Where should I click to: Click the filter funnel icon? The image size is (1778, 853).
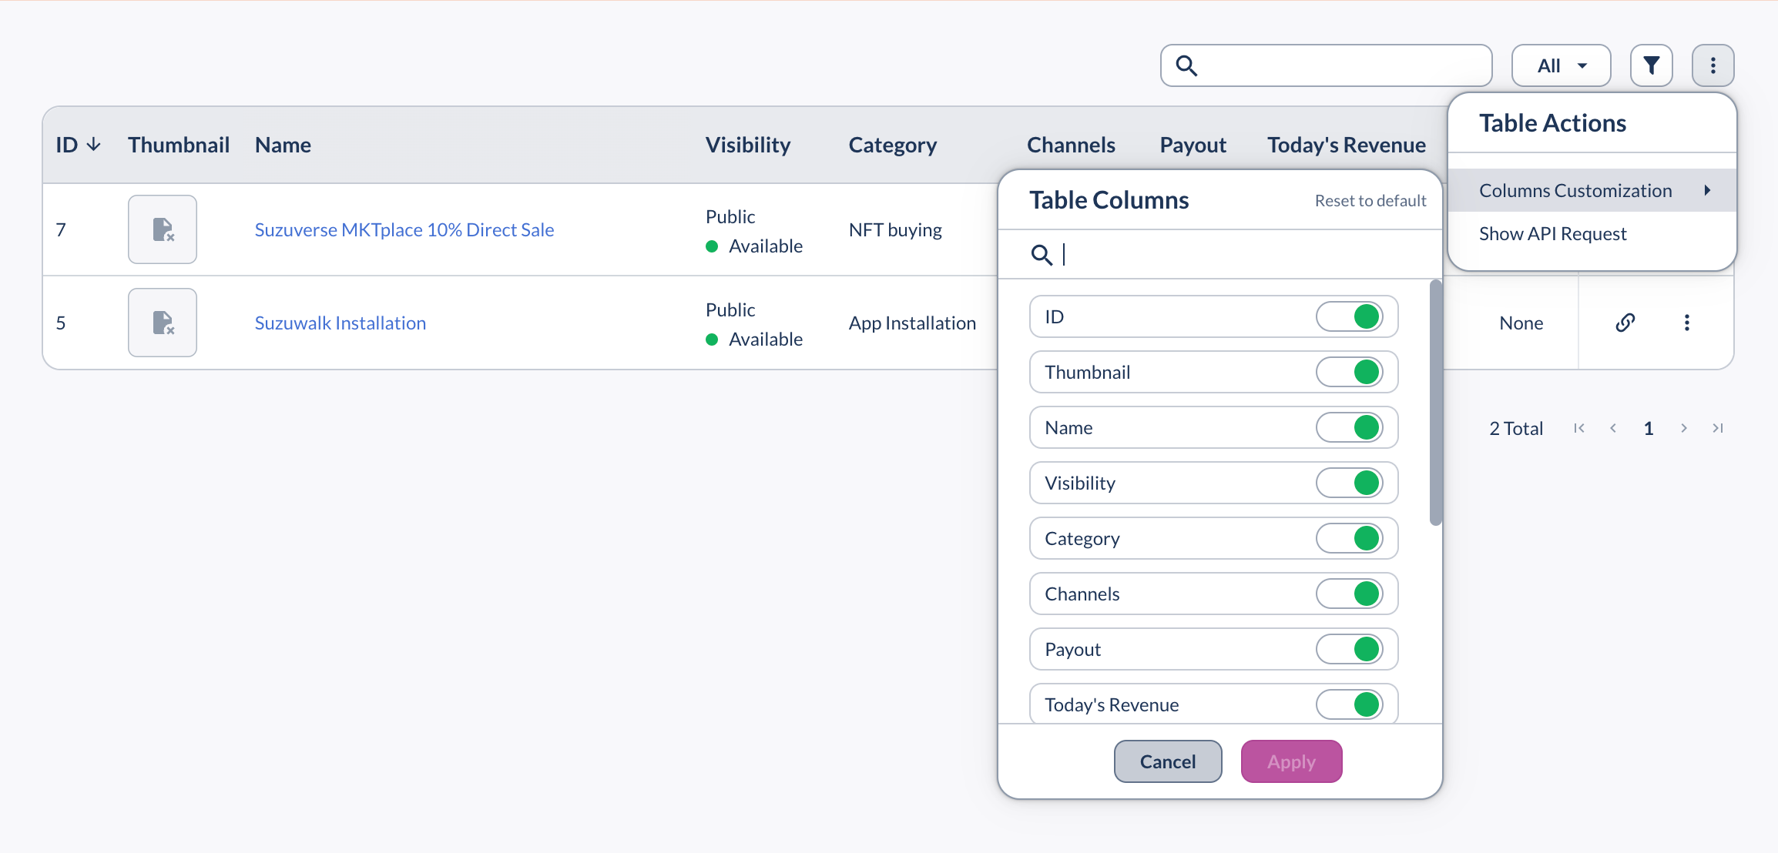(x=1651, y=65)
